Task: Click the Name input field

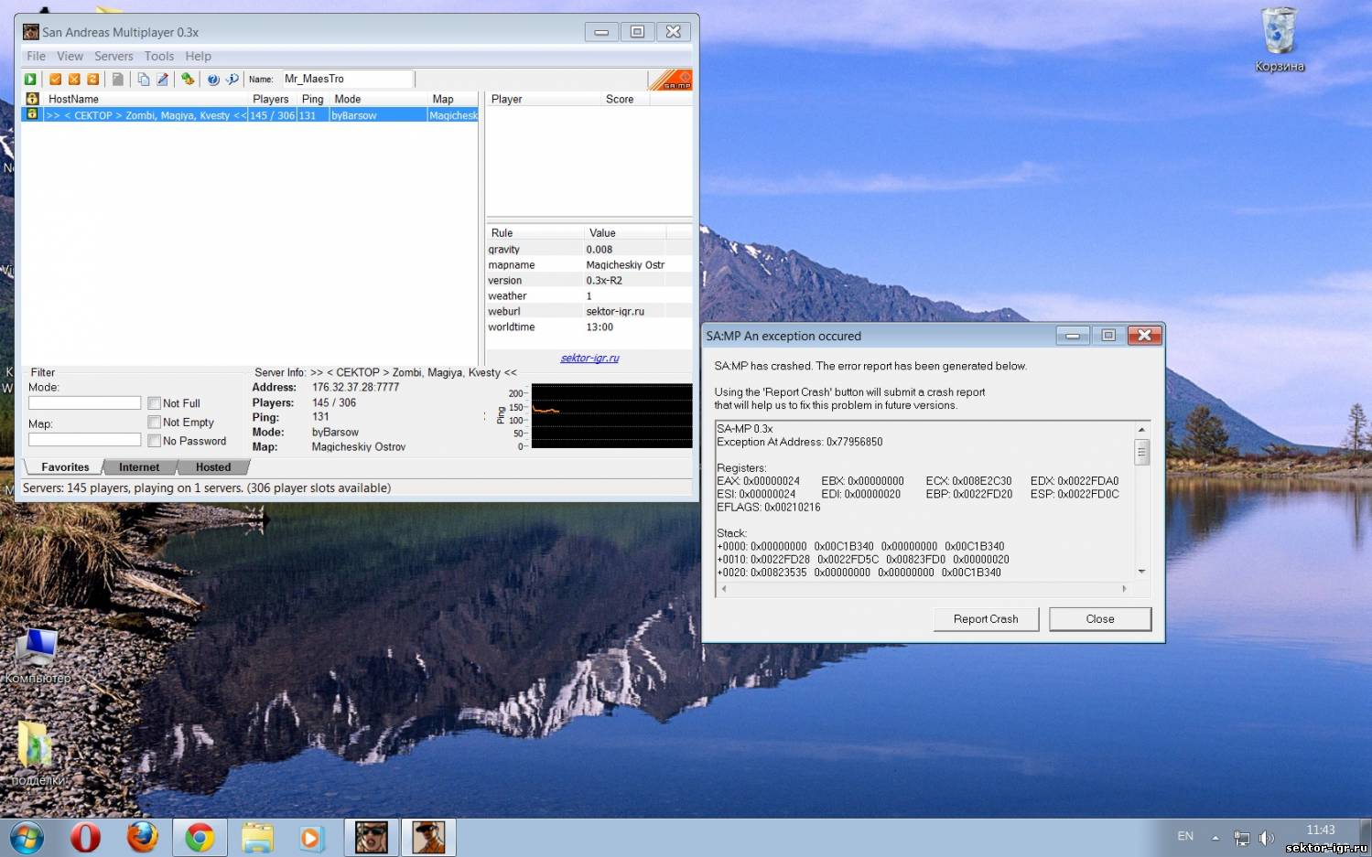Action: pos(346,80)
